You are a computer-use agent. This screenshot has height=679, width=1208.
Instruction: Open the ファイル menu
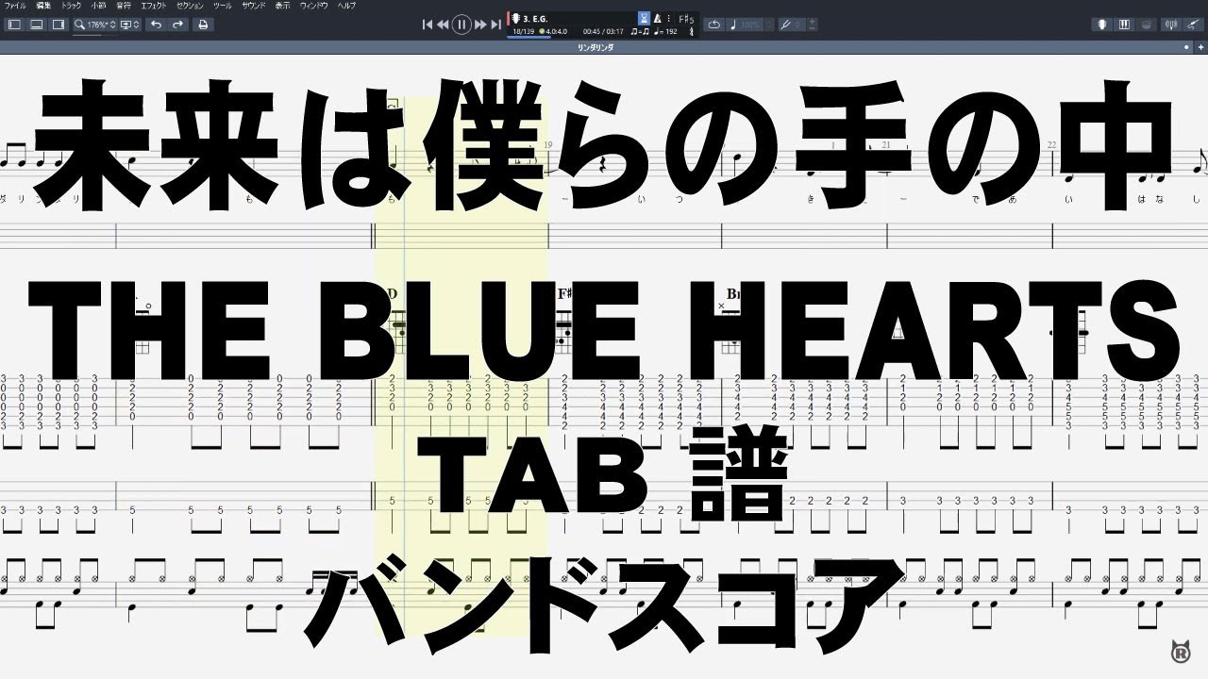[x=15, y=6]
